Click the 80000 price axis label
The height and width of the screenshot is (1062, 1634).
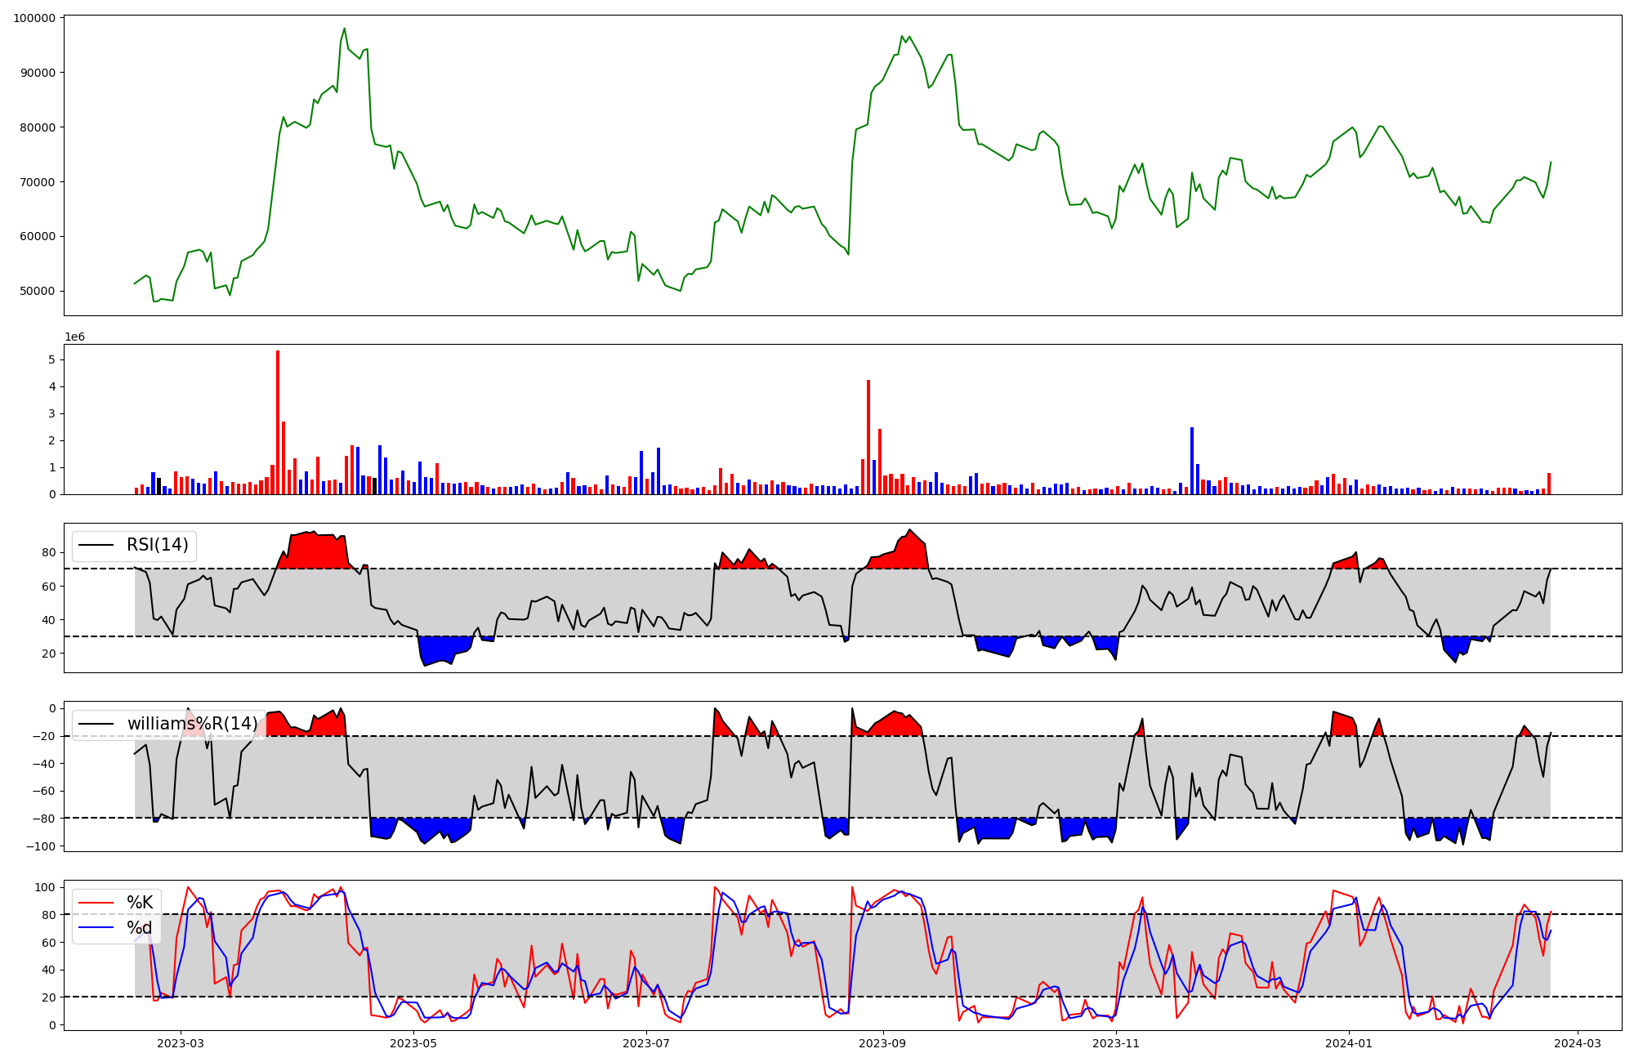pos(38,127)
